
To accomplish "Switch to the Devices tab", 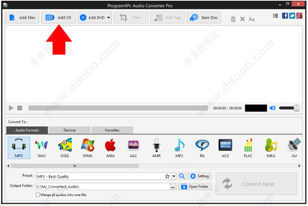I will tap(69, 130).
